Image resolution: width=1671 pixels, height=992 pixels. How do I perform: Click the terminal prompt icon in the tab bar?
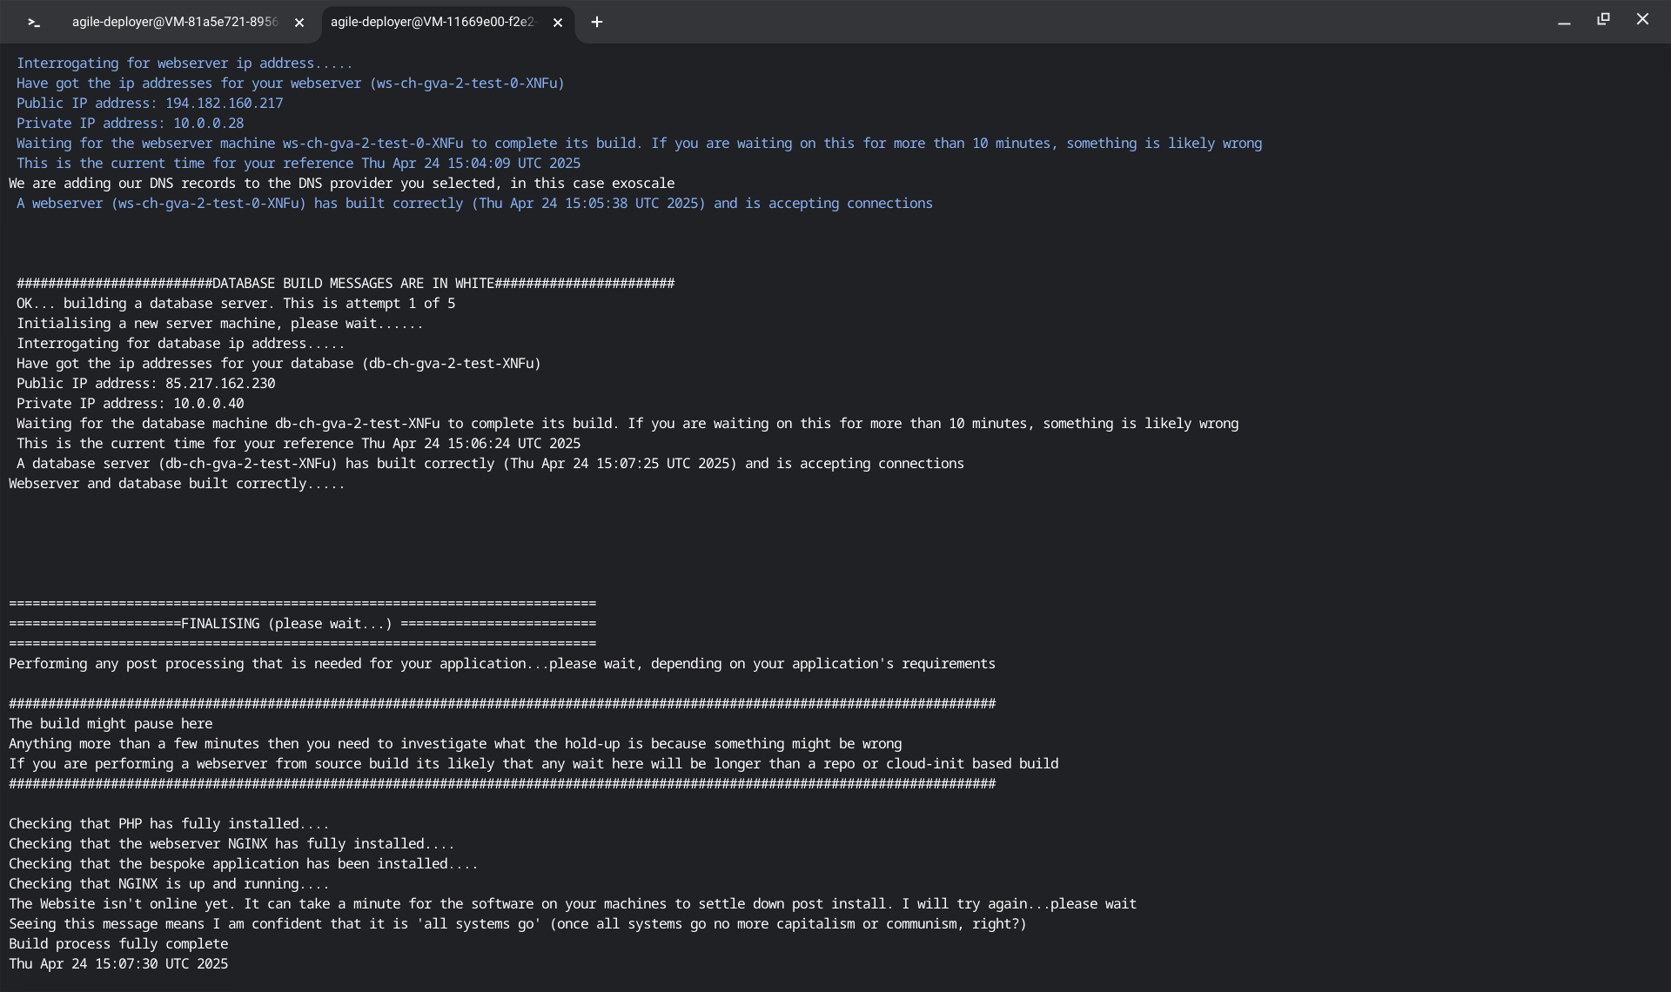tap(34, 23)
